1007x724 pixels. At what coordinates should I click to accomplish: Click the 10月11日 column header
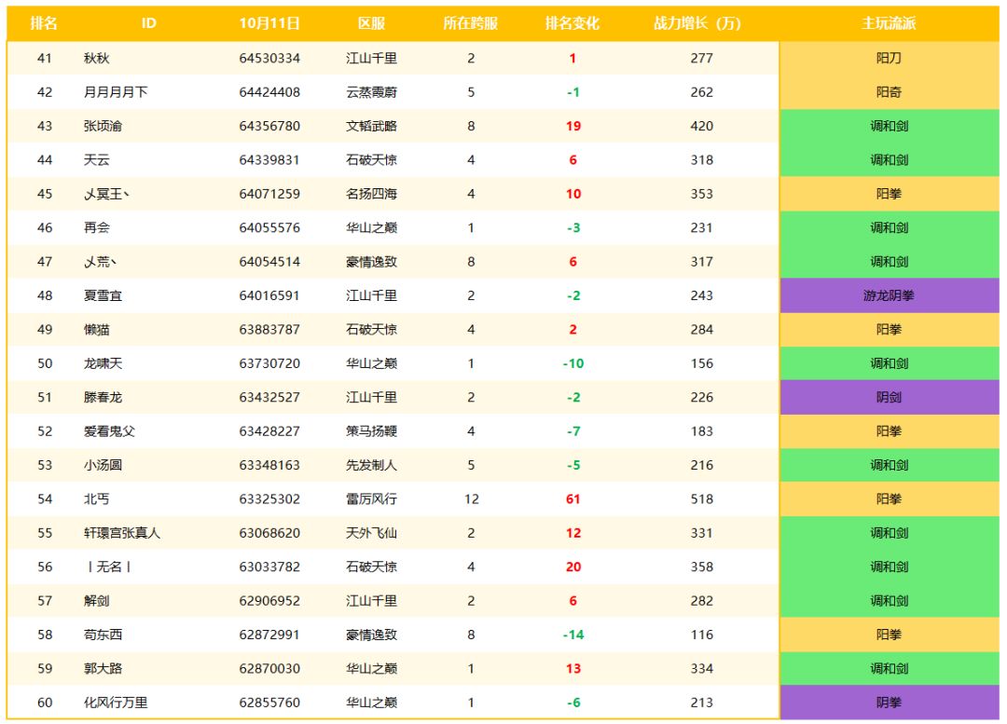269,23
